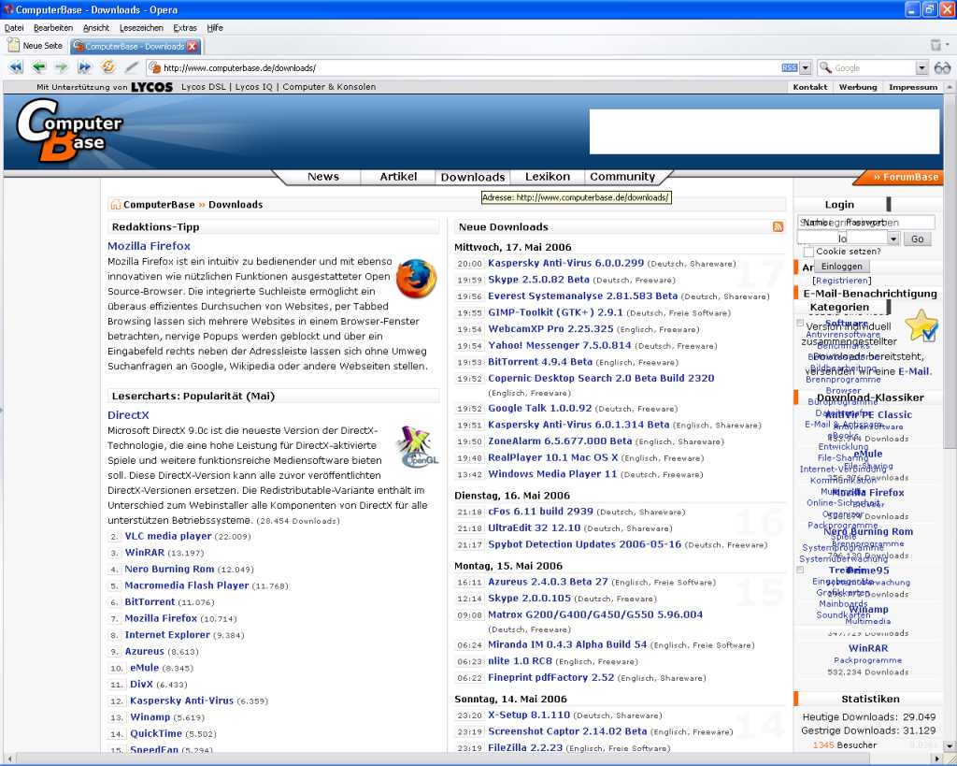957x766 pixels.
Task: Open the Extras menu
Action: pyautogui.click(x=185, y=28)
